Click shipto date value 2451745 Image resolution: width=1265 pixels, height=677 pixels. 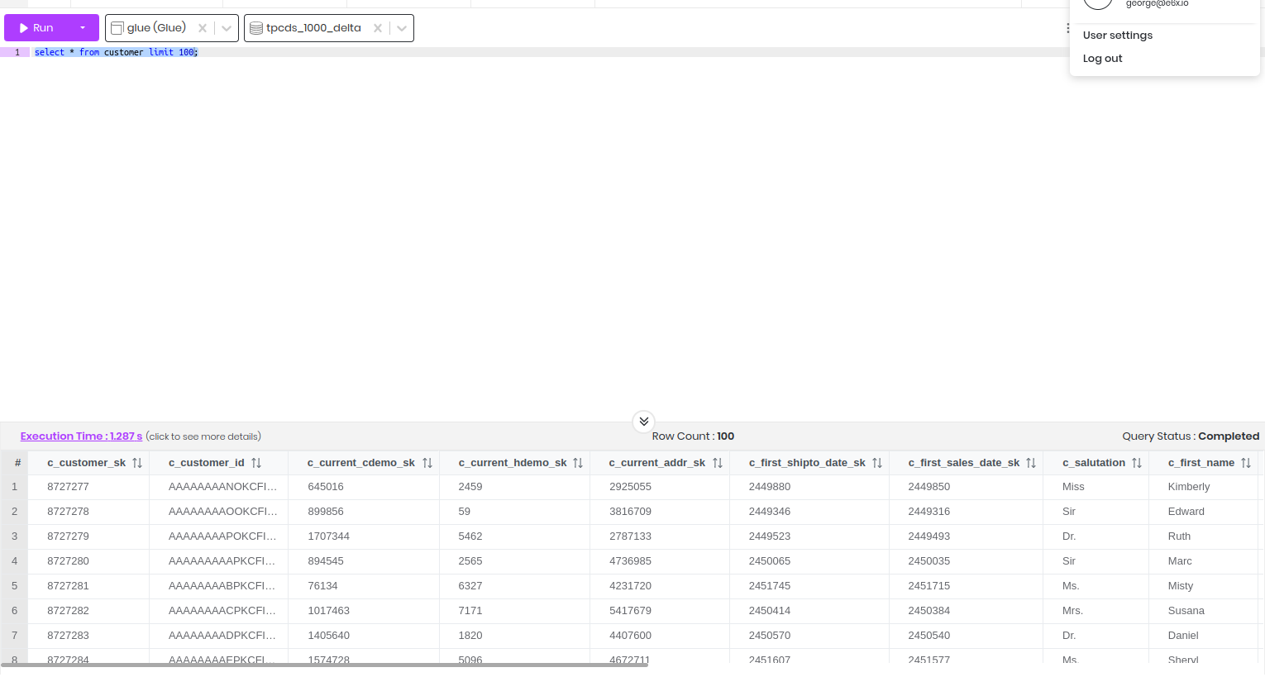coord(770,586)
